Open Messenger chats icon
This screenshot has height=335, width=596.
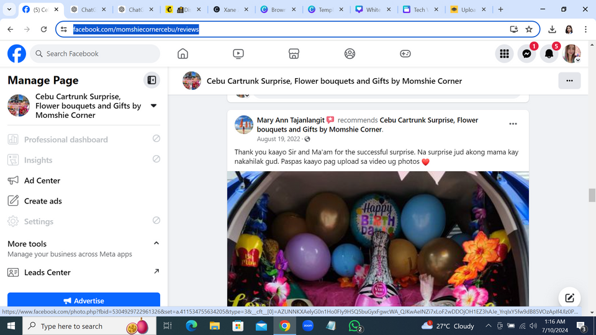click(x=526, y=54)
